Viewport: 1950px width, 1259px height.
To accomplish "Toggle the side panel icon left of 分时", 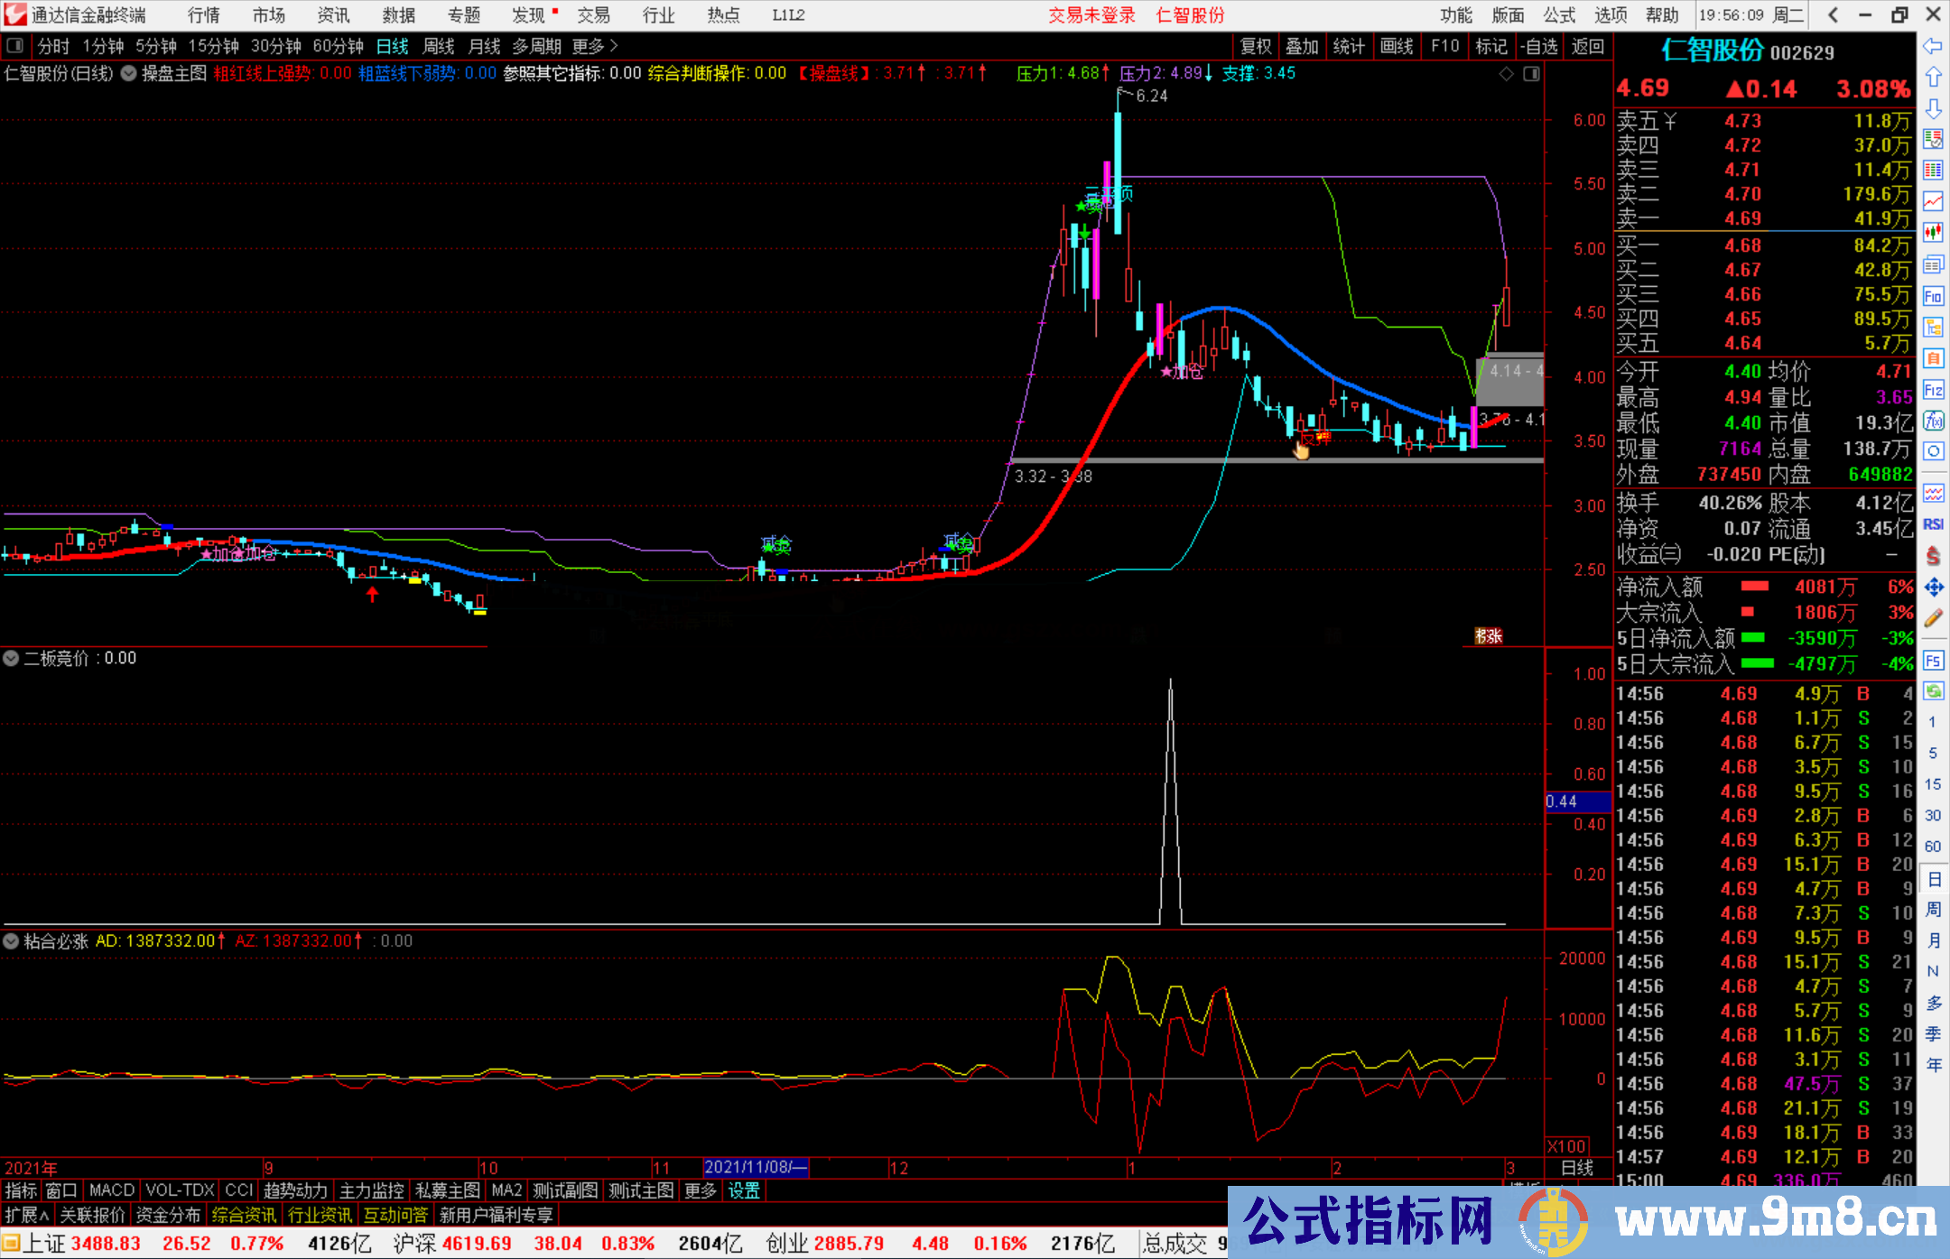I will coord(14,46).
